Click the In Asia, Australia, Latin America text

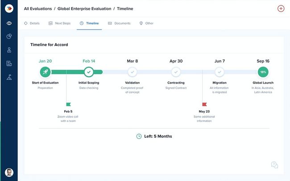pyautogui.click(x=263, y=90)
